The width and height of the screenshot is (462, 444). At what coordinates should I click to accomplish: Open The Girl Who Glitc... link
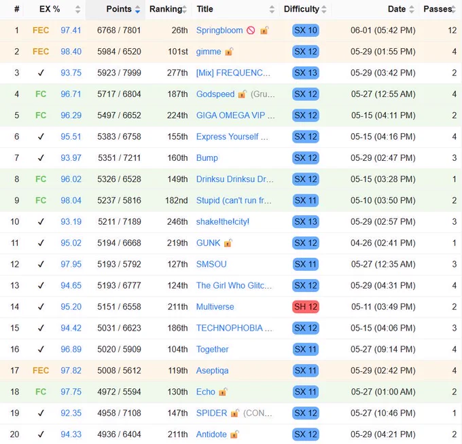tap(234, 285)
